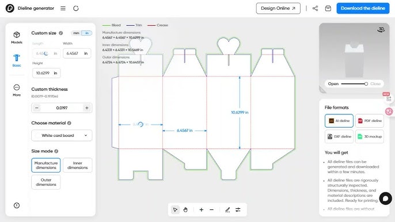
Task: Click the refresh circle icon in header
Action: coord(76,8)
